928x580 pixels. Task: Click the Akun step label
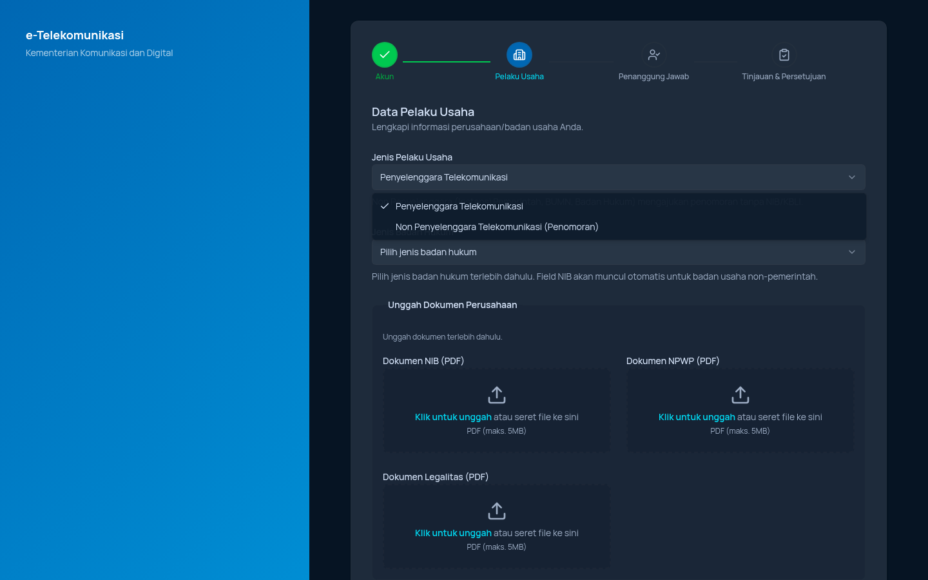(385, 77)
